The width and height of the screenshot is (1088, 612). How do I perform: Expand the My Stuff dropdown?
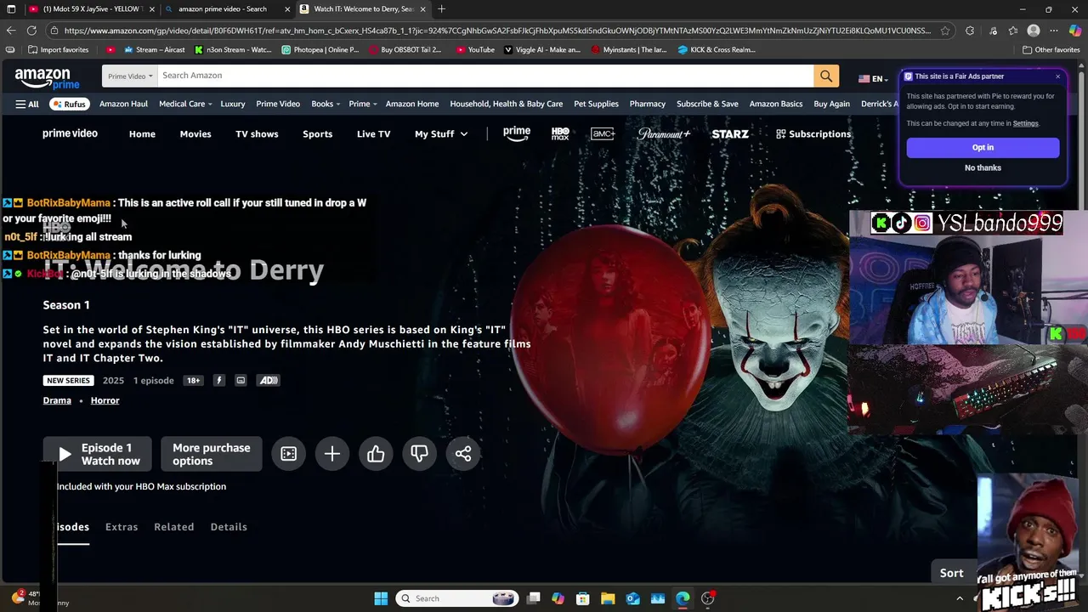[x=441, y=134]
